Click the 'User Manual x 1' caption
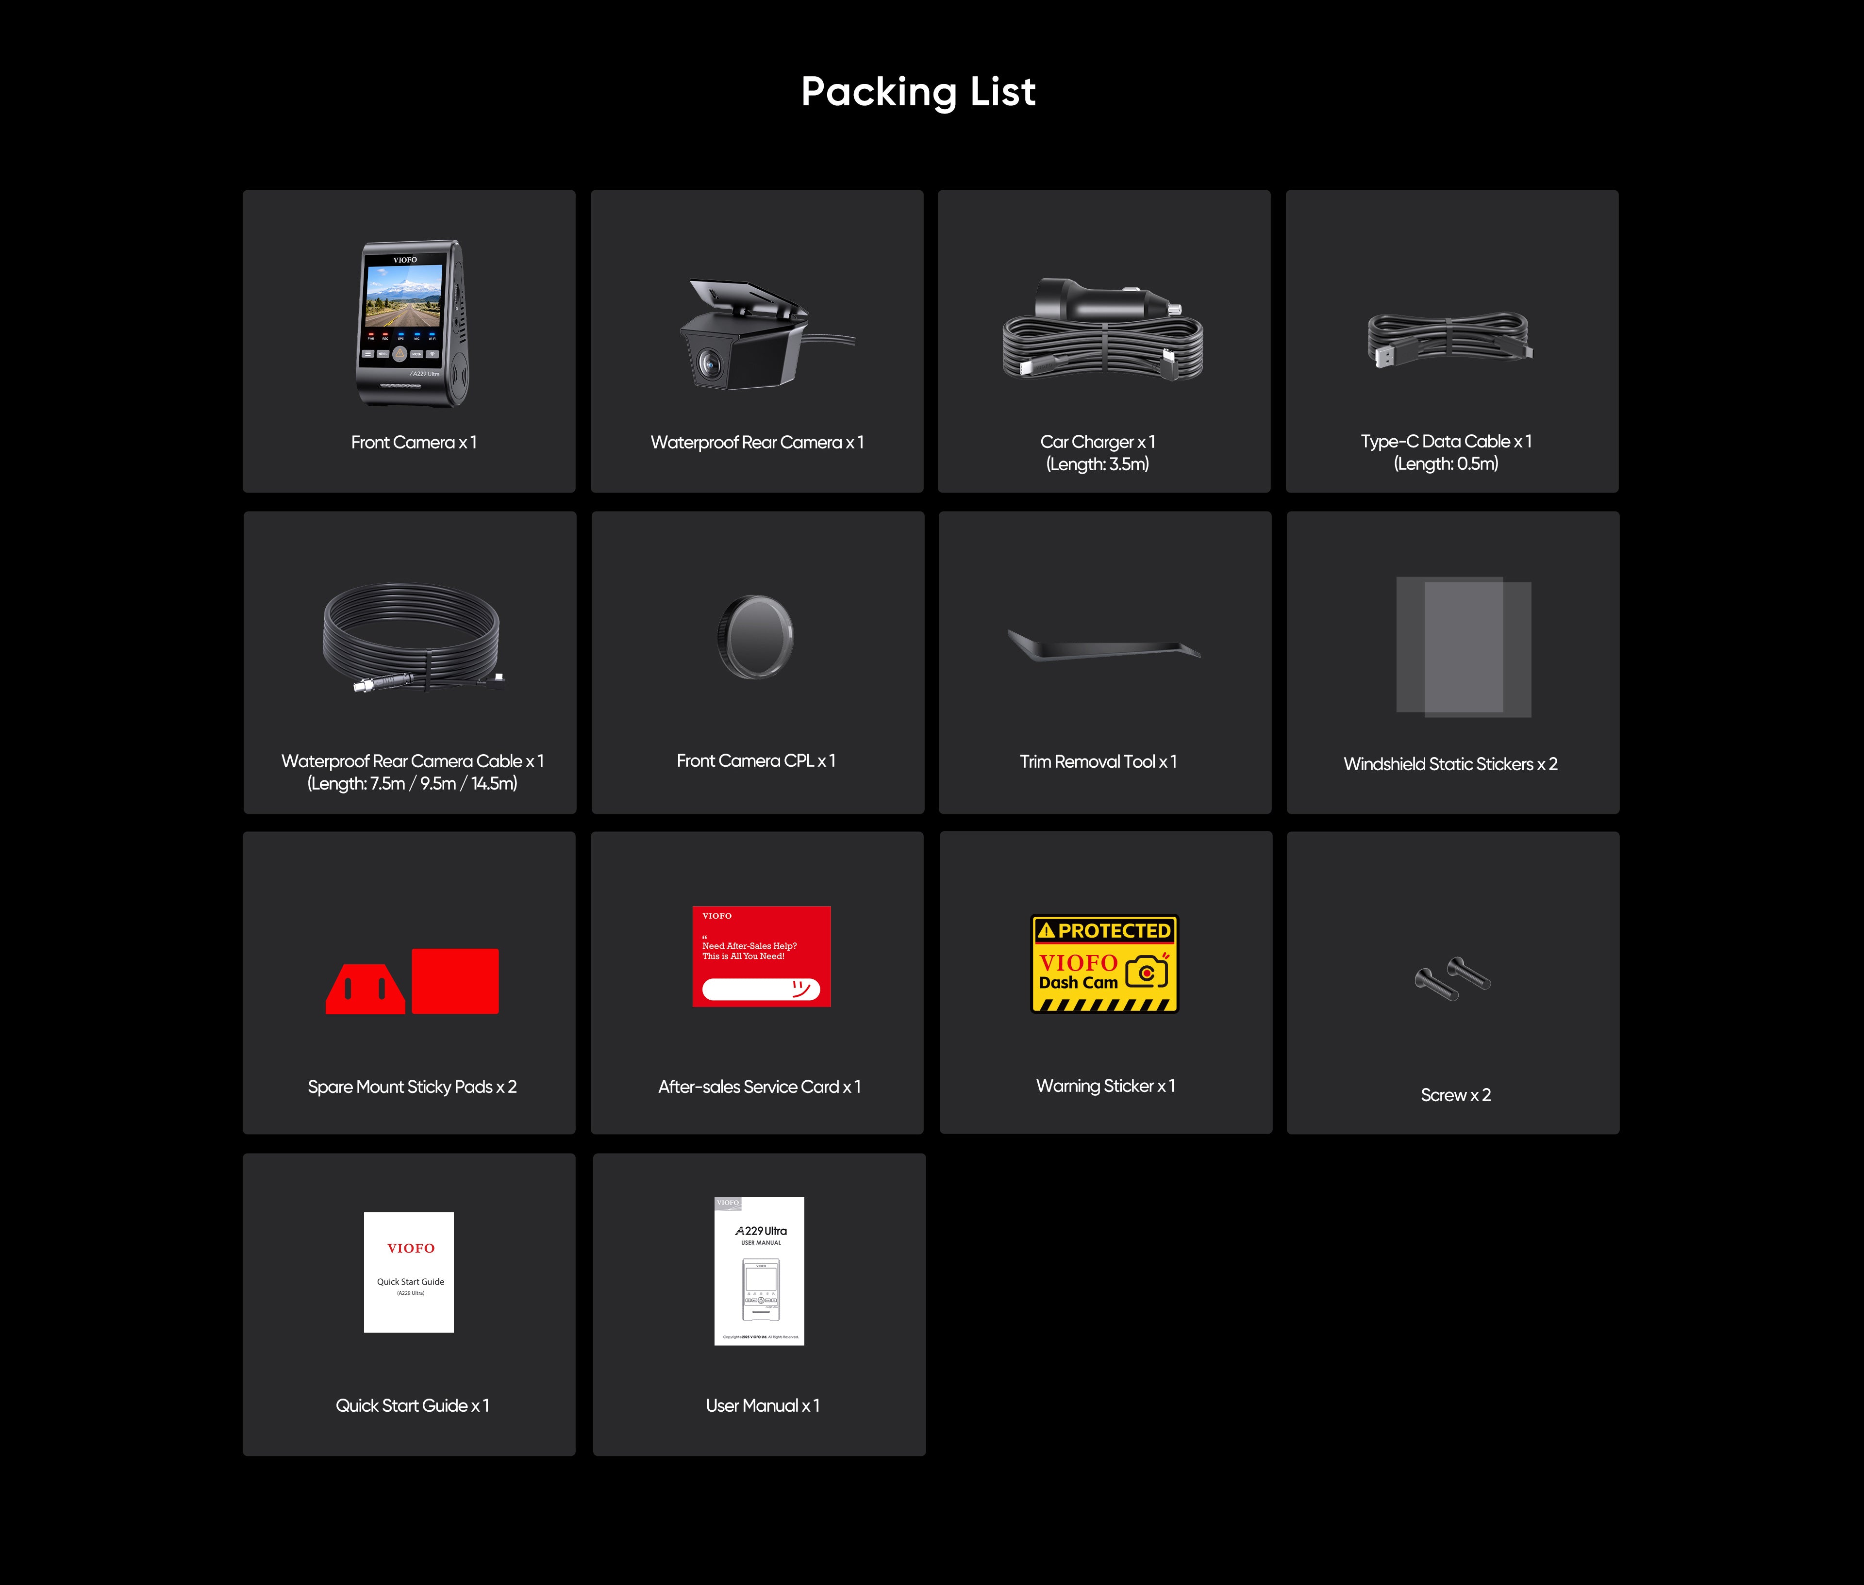The width and height of the screenshot is (1864, 1585). (x=762, y=1405)
